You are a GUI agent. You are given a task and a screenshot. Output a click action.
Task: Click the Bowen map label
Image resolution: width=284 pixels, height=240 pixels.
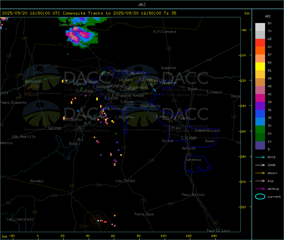(210, 141)
